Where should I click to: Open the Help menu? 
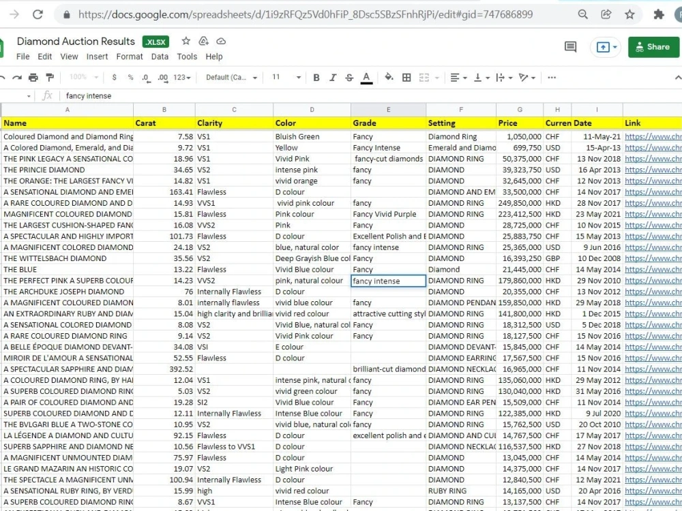pyautogui.click(x=214, y=57)
